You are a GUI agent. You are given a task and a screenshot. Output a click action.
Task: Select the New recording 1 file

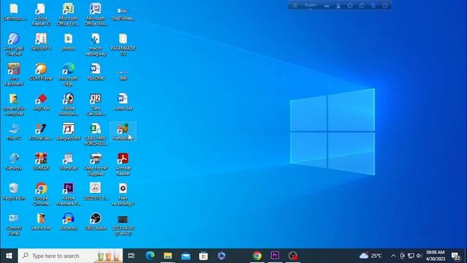(x=123, y=194)
